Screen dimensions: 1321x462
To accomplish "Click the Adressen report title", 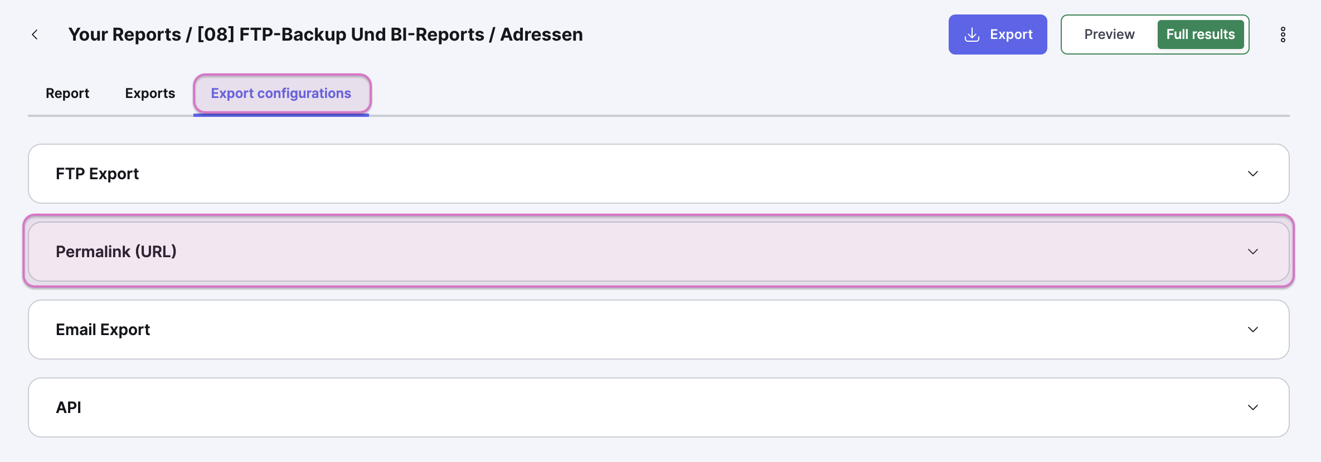I will [x=541, y=35].
